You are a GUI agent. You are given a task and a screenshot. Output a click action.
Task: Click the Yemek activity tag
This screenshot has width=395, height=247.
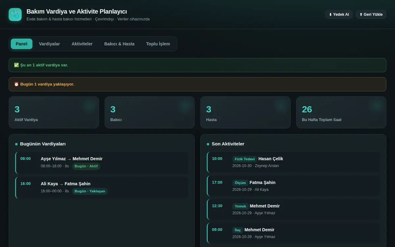tap(240, 206)
